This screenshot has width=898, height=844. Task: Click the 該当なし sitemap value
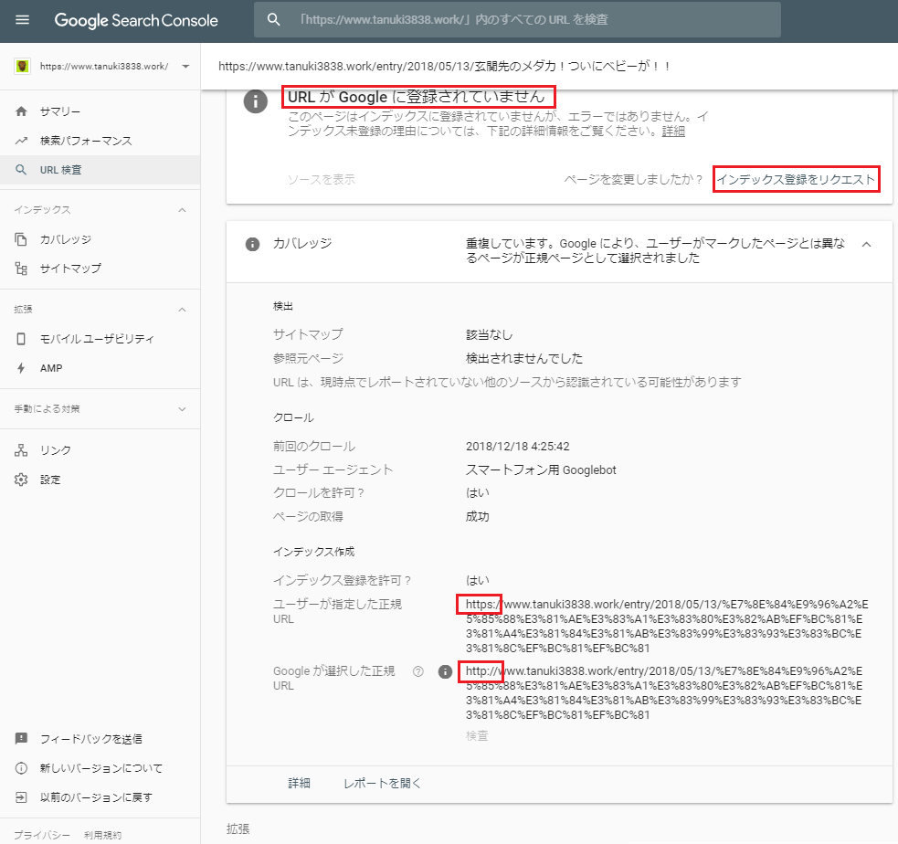pos(489,334)
